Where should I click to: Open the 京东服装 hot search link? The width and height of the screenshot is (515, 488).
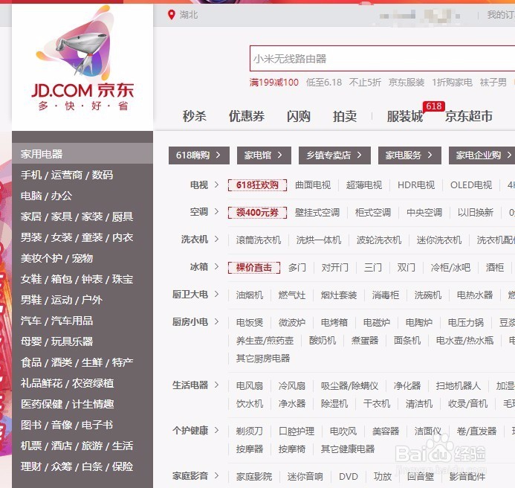[407, 83]
